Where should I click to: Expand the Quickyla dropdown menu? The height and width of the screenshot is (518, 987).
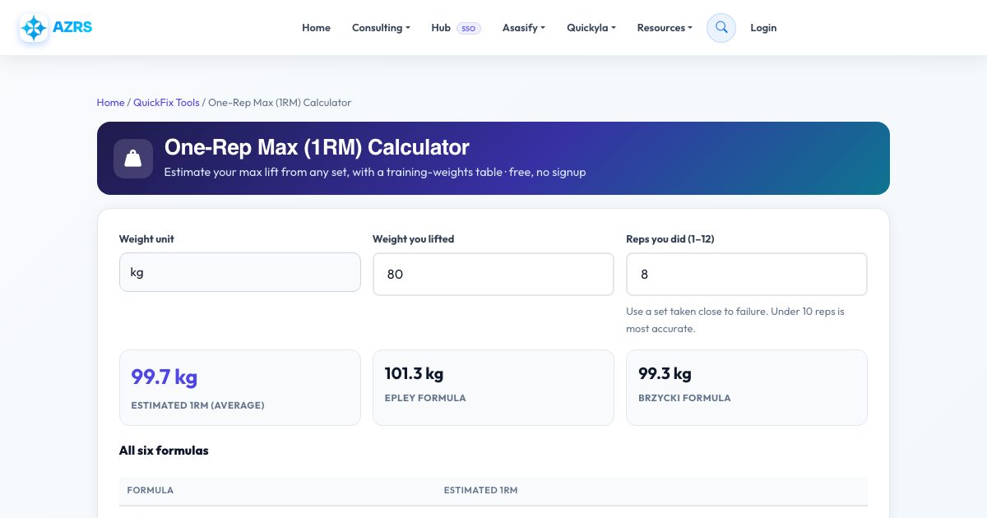click(x=591, y=28)
